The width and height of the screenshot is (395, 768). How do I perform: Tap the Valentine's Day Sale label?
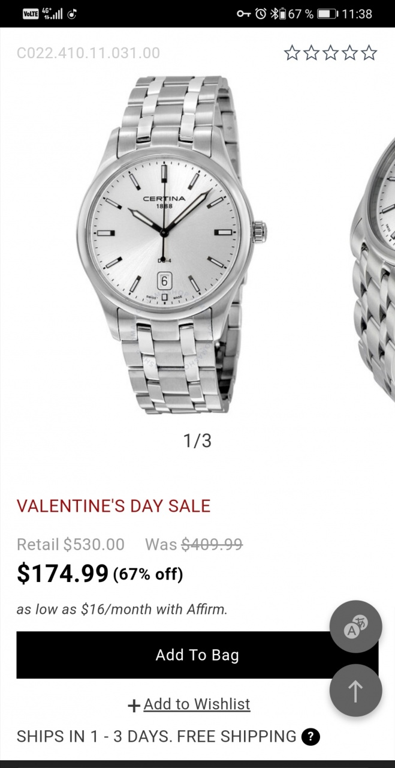(x=114, y=506)
